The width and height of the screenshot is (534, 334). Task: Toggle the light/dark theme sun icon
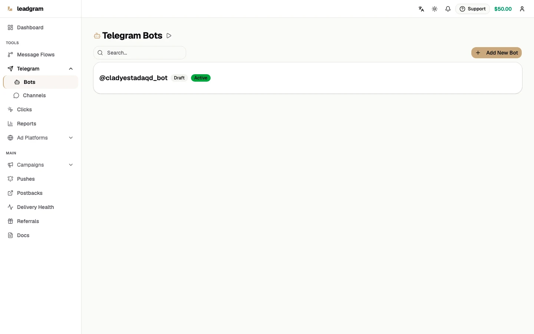pos(435,9)
